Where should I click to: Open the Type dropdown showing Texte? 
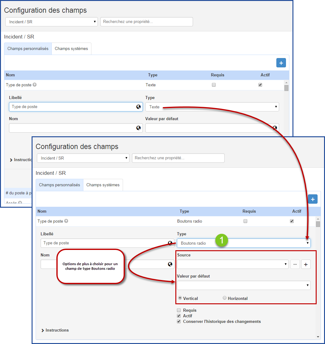pyautogui.click(x=212, y=107)
